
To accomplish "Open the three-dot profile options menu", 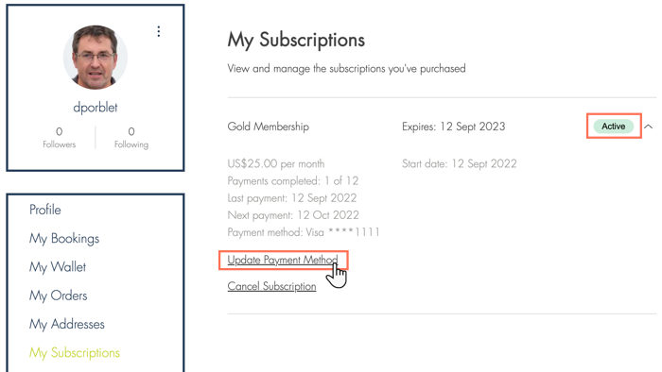I will pos(159,31).
